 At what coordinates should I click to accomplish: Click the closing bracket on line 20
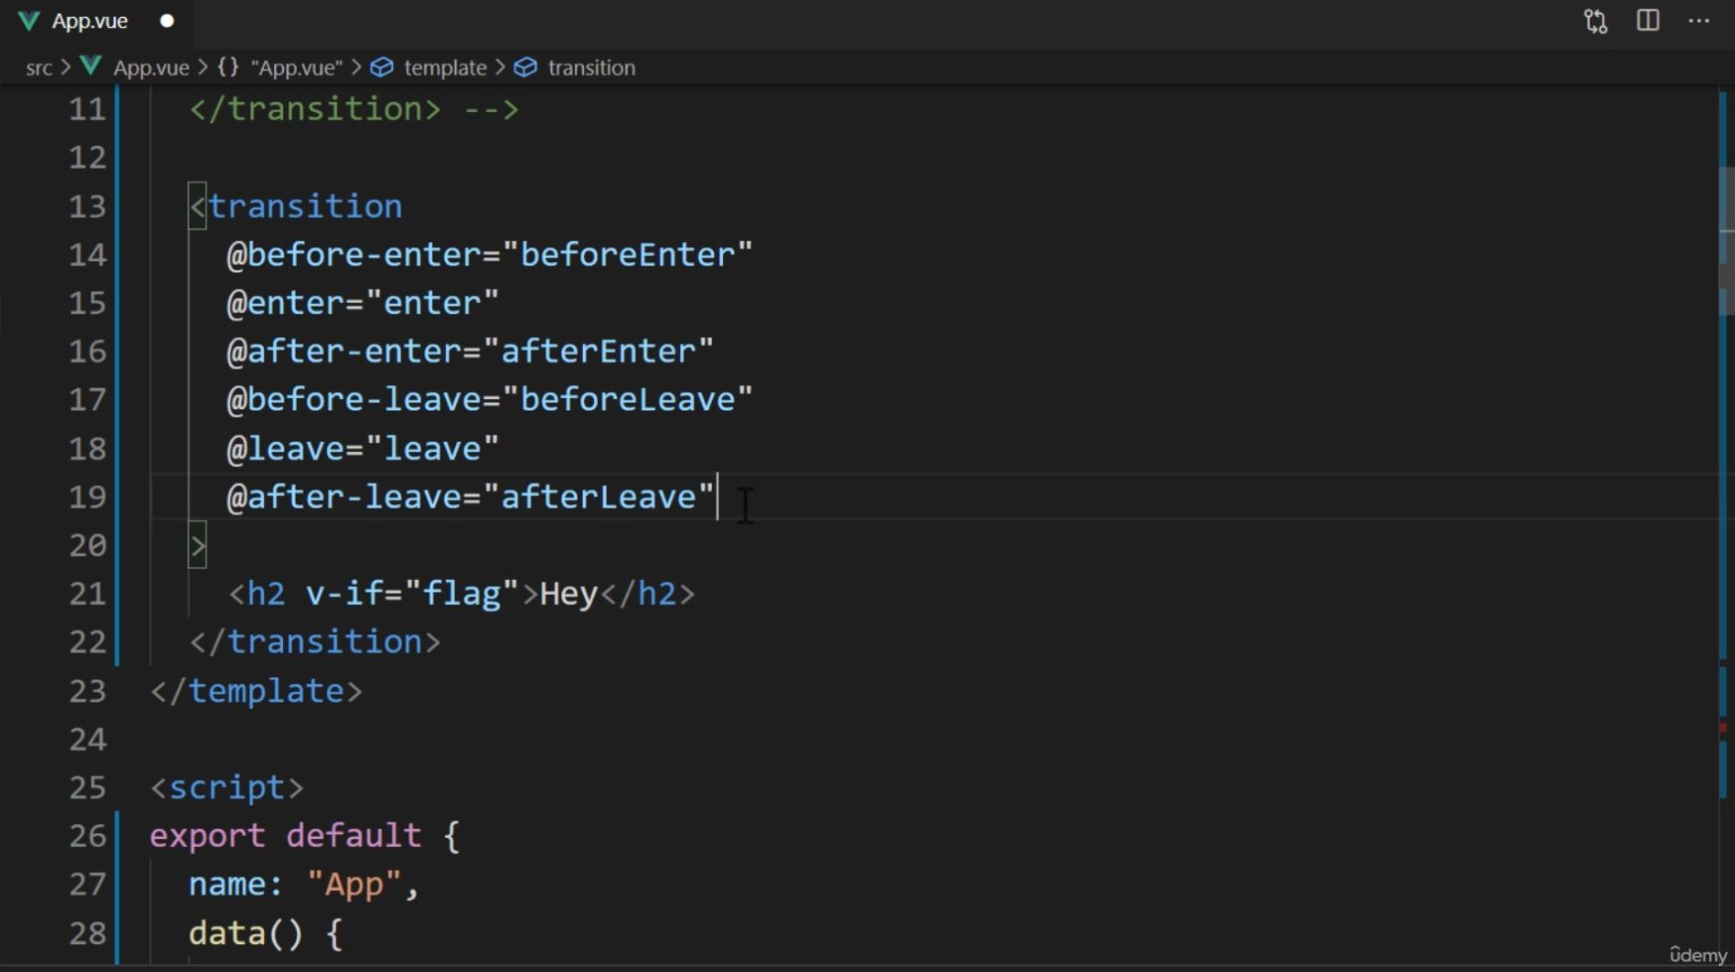point(198,545)
